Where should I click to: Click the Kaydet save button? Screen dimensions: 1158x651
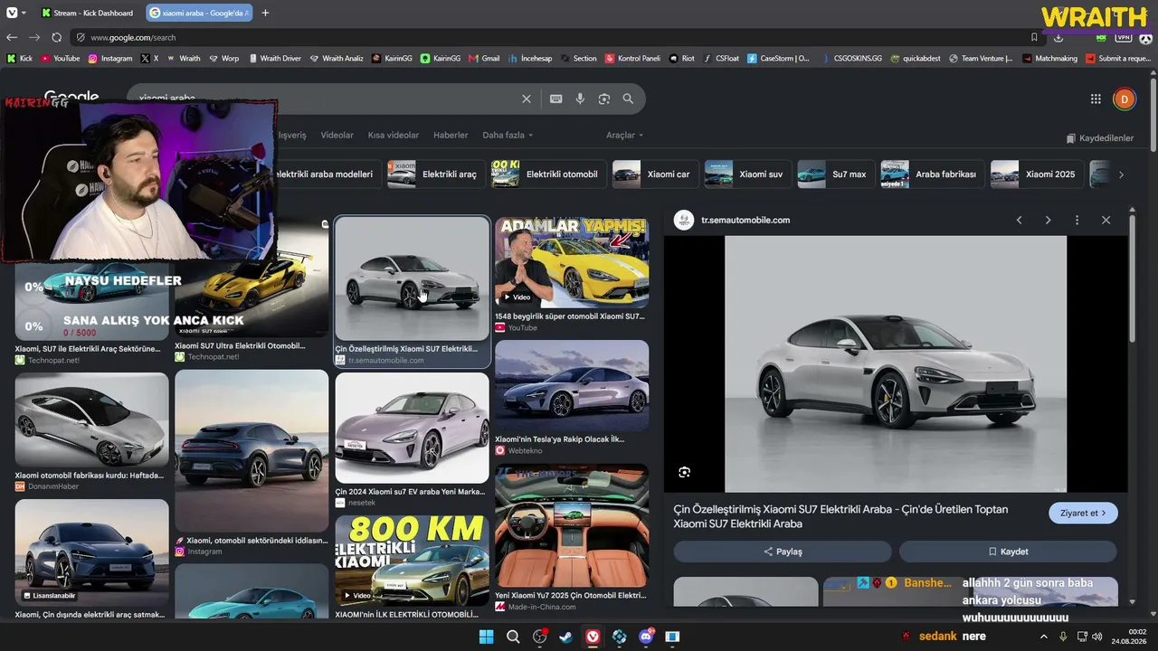(1008, 552)
